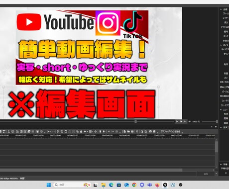Open the dropdown arrow after the gray square icon
229x189 pixels.
pyautogui.click(x=93, y=131)
